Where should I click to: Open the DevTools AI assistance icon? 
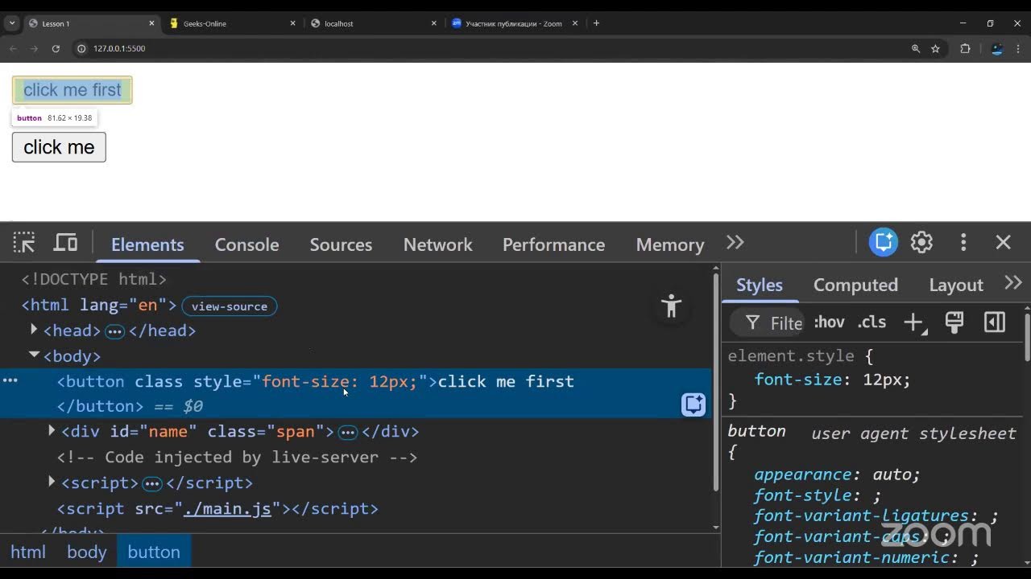pos(884,242)
